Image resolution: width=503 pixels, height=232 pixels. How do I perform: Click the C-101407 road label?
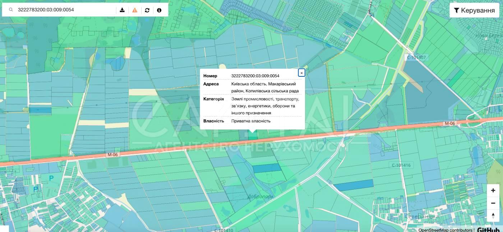tap(416, 57)
